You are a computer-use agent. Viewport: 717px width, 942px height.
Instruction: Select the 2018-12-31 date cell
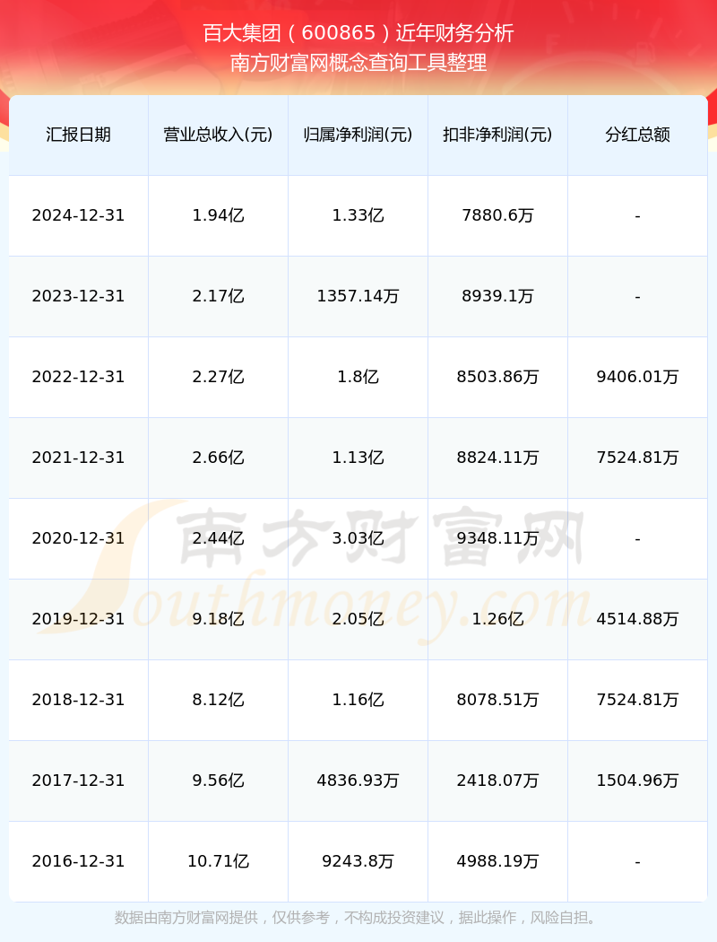tap(79, 700)
